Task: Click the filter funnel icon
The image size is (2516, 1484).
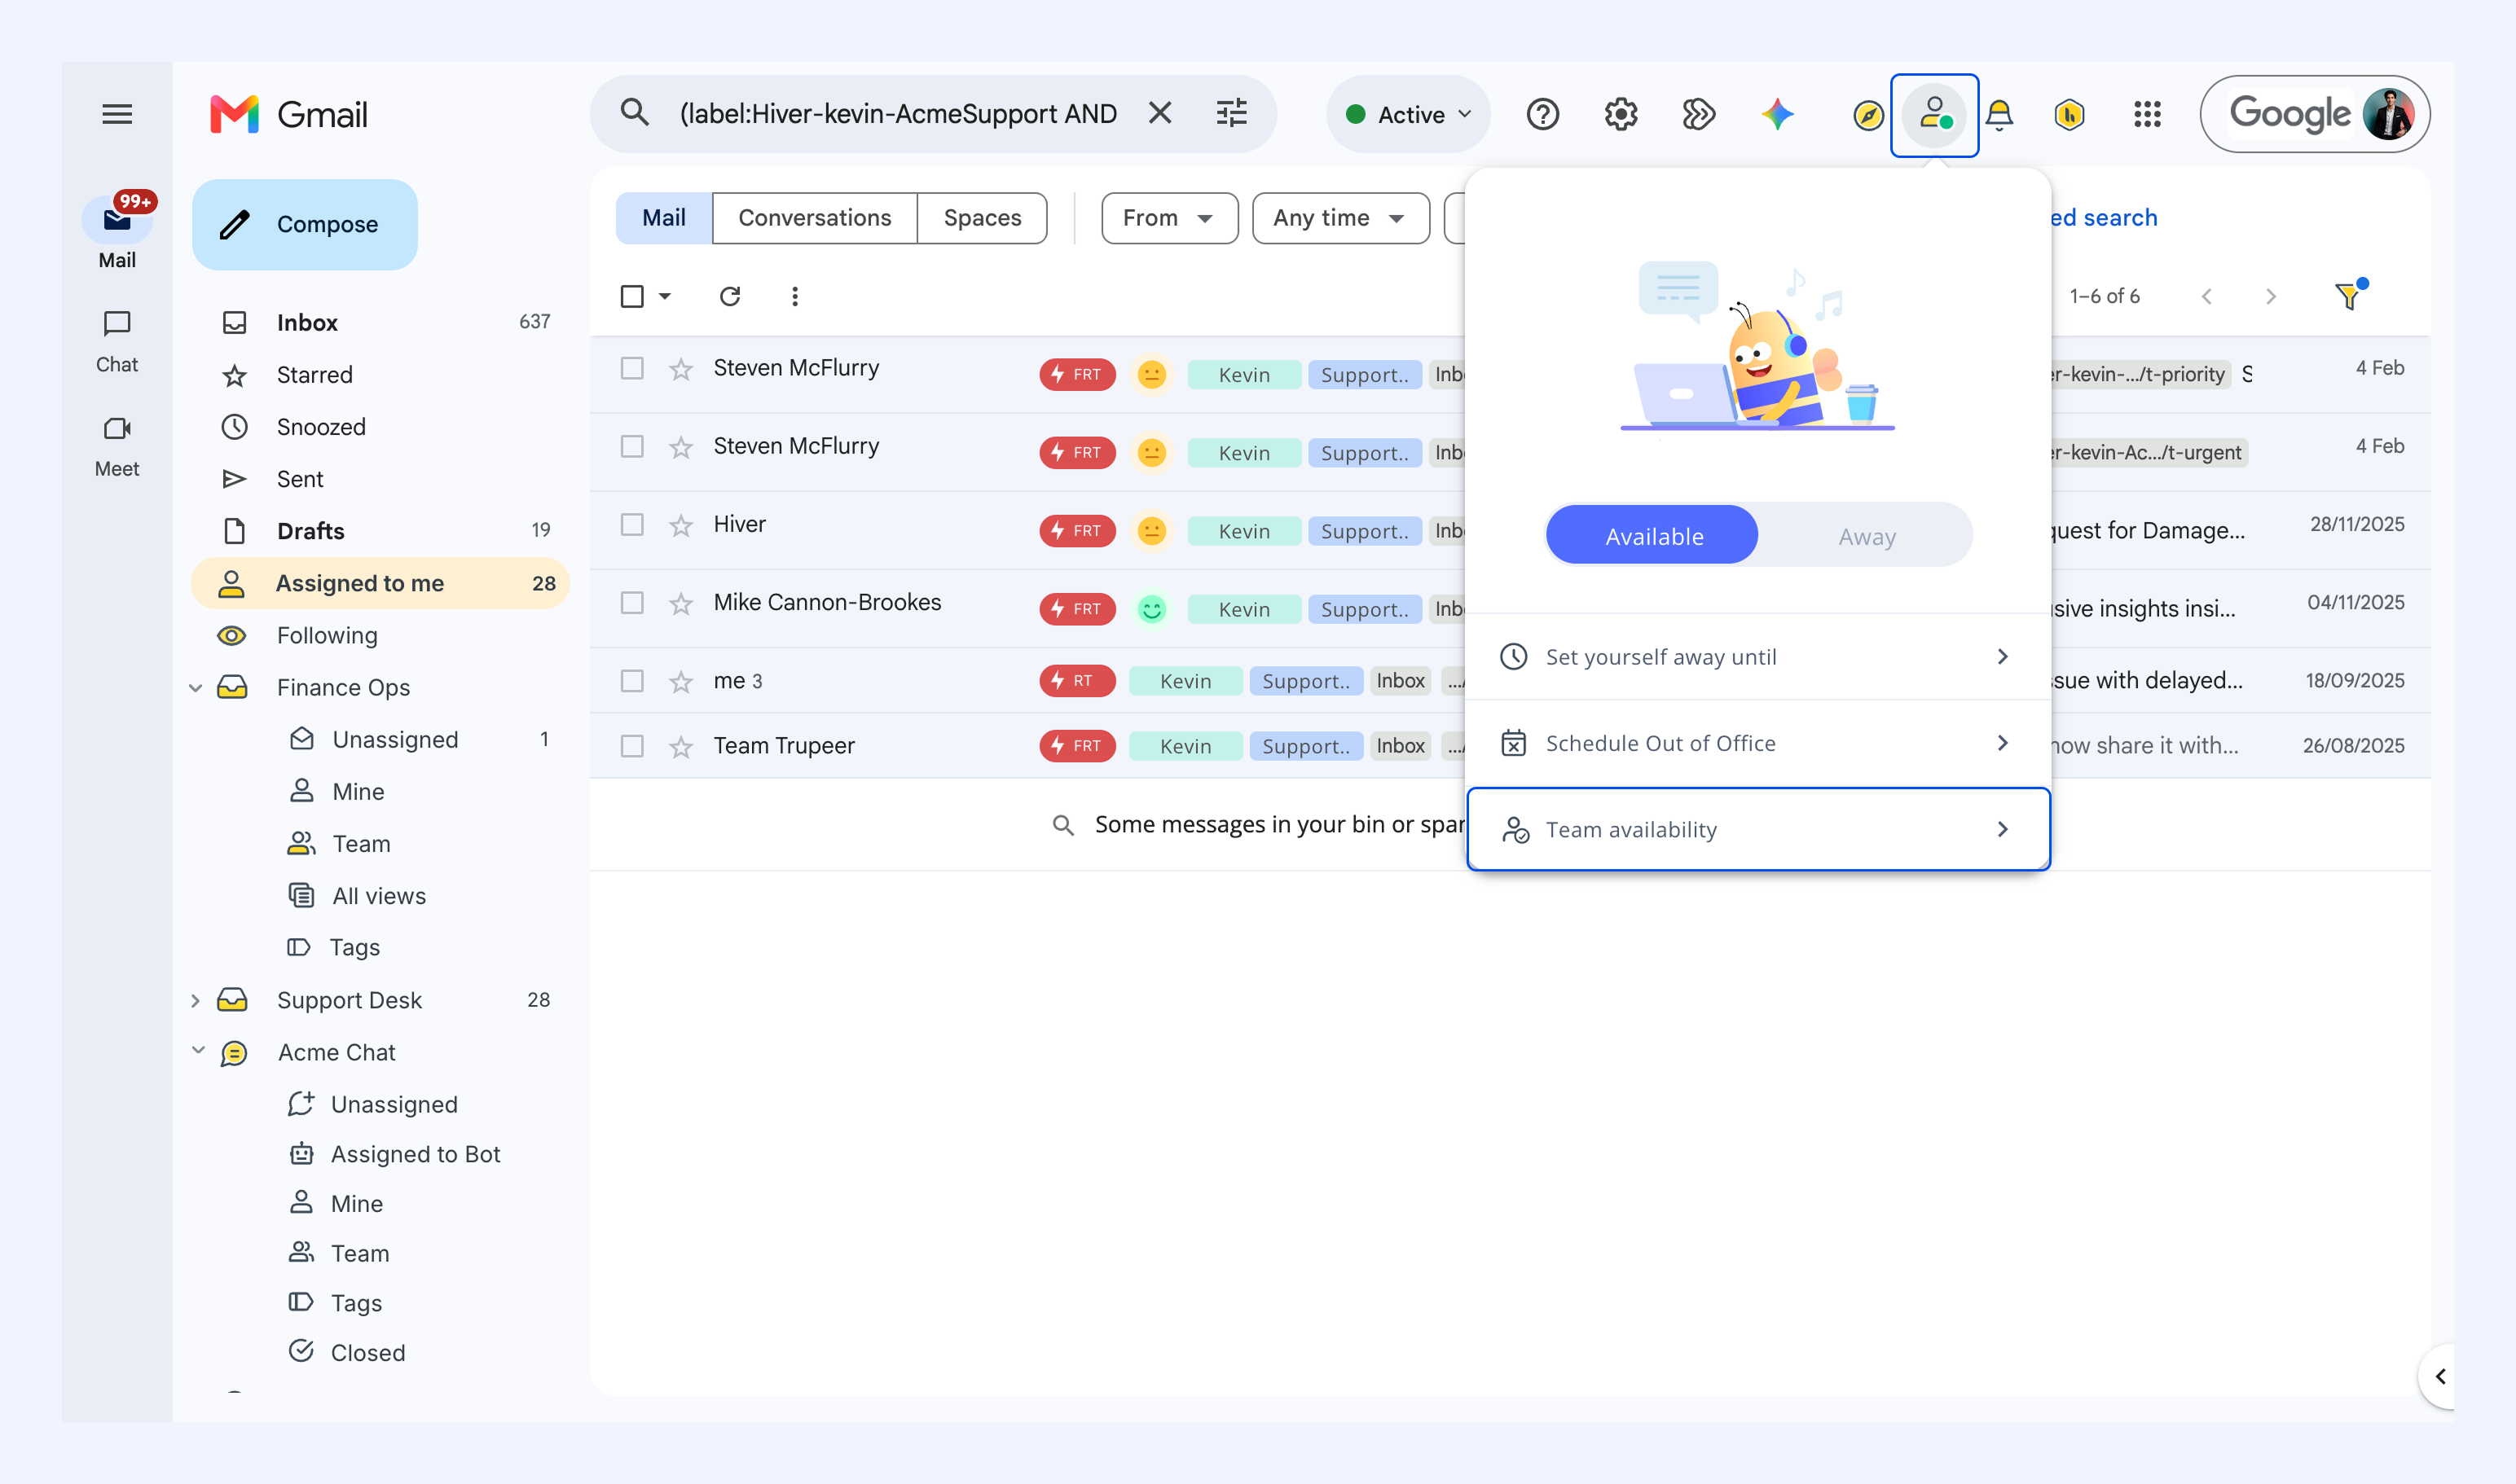Action: click(2349, 295)
